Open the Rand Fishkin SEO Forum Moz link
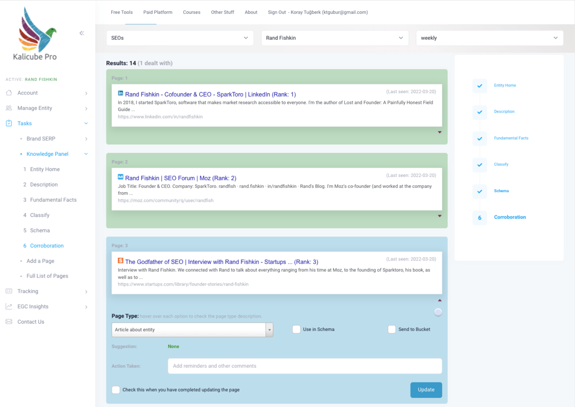Image resolution: width=575 pixels, height=407 pixels. [x=181, y=178]
